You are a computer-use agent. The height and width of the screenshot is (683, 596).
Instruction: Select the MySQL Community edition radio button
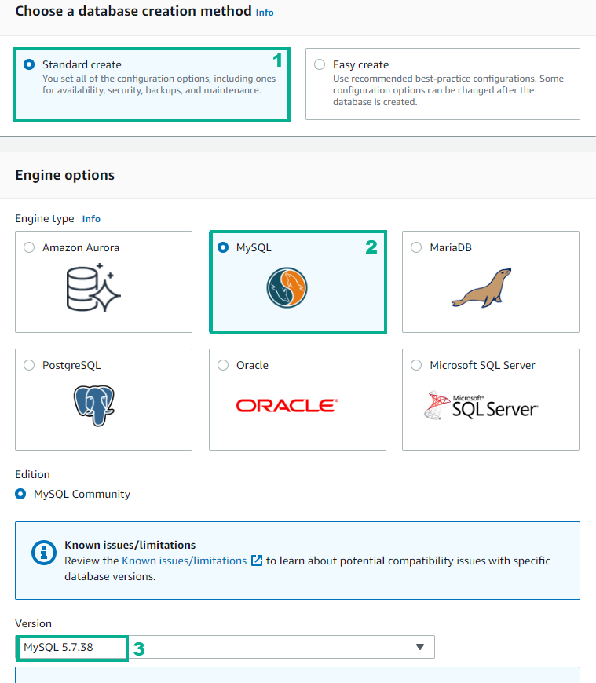click(x=20, y=494)
